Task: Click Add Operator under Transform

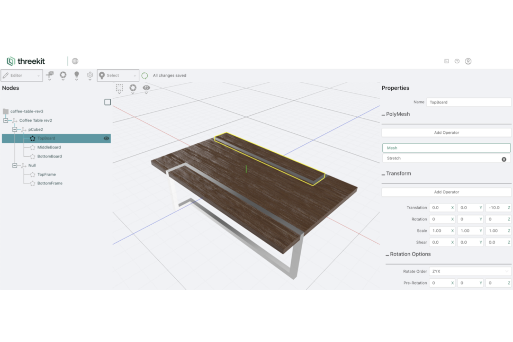Action: [446, 192]
